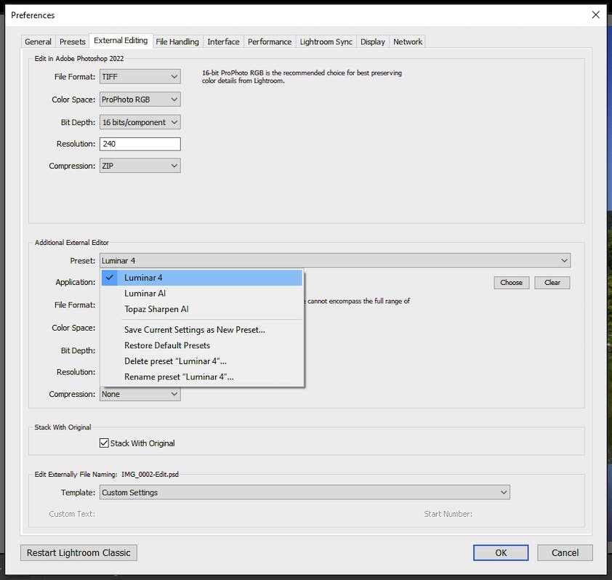Collapse the Preset dropdown showing Luminar 4
The width and height of the screenshot is (612, 580).
335,260
